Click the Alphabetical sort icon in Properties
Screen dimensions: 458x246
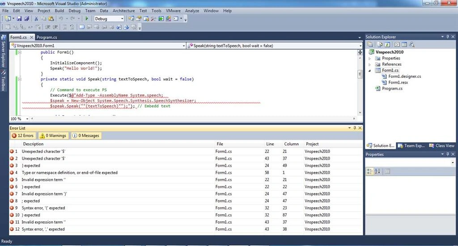[377, 171]
